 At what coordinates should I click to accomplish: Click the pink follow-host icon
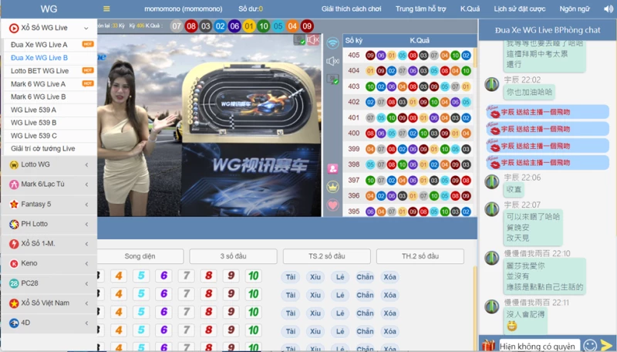333,169
